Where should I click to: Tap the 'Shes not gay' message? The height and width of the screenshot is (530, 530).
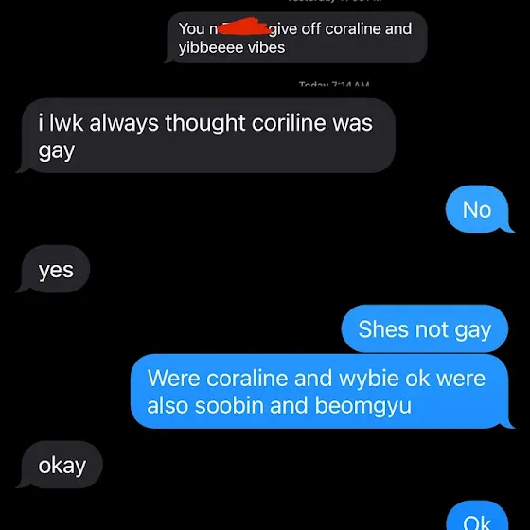[425, 328]
